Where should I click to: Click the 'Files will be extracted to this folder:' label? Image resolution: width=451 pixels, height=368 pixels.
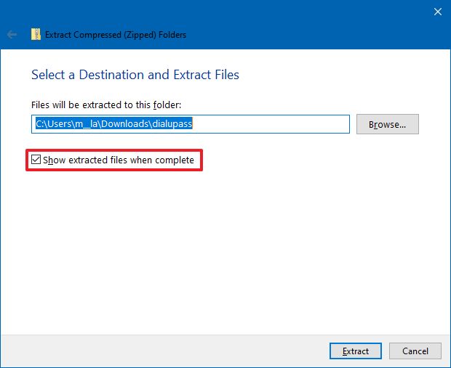point(106,105)
